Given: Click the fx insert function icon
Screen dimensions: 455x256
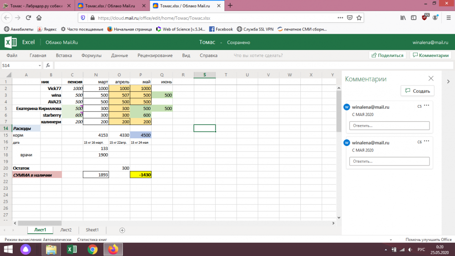Looking at the screenshot, I should [x=47, y=65].
